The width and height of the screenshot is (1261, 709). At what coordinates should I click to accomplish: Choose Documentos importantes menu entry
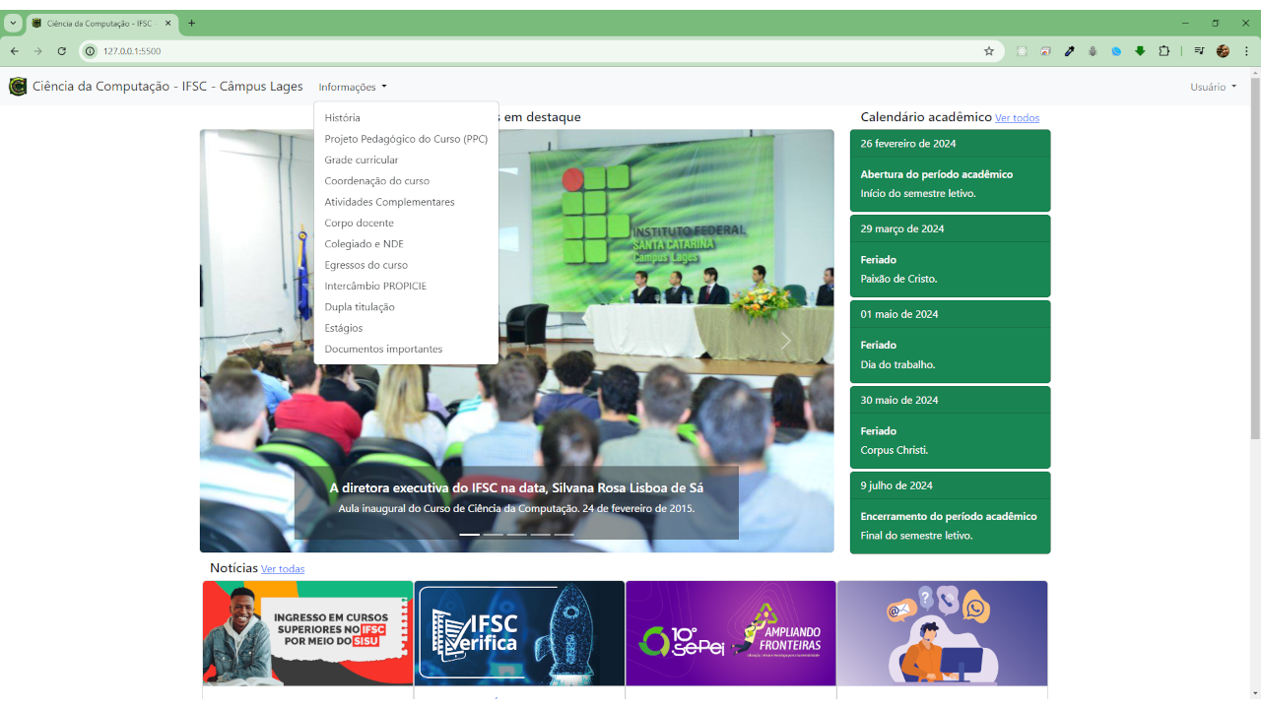click(x=383, y=349)
